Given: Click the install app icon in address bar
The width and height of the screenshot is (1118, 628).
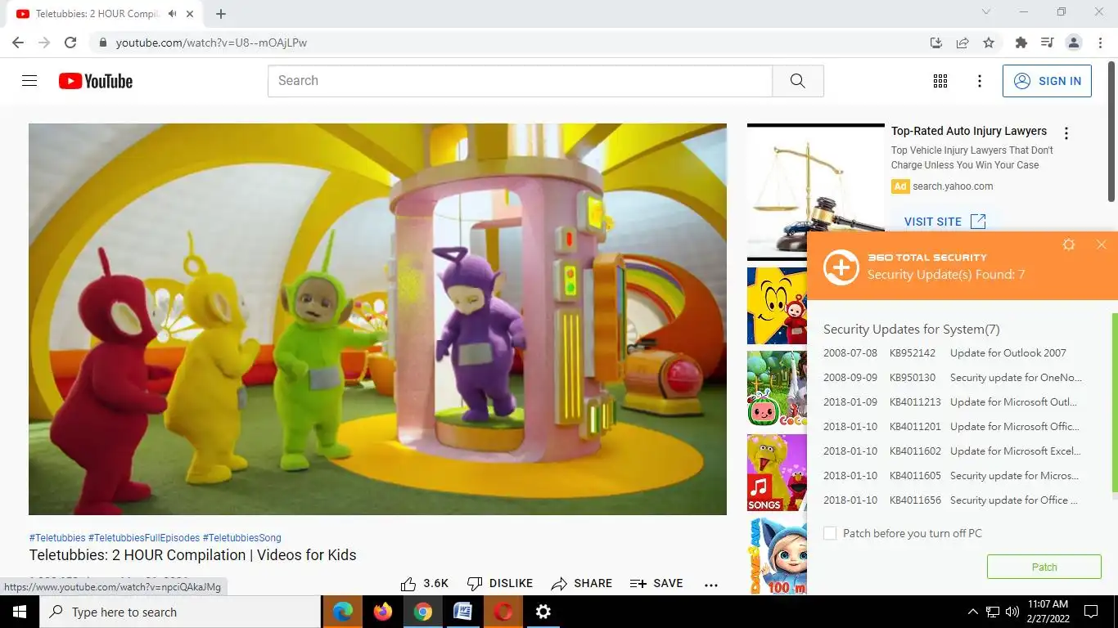Looking at the screenshot, I should [936, 43].
